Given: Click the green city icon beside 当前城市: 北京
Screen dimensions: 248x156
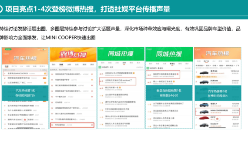Looking at the screenshot, I should tap(100, 67).
